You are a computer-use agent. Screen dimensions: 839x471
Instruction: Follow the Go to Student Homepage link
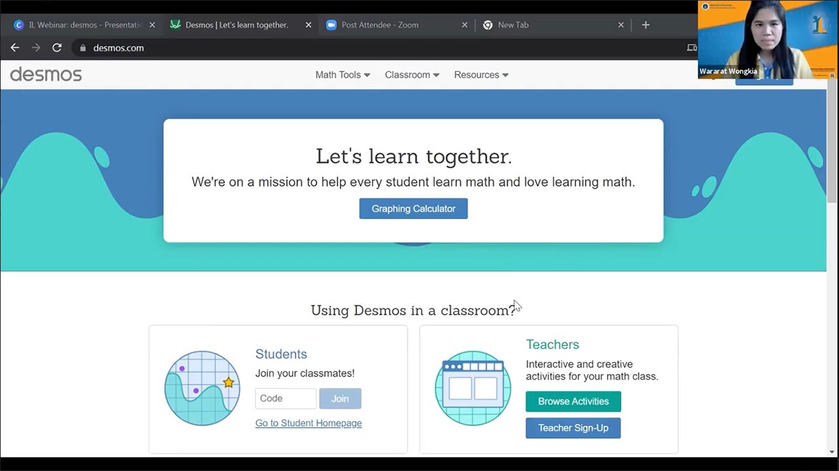[x=308, y=424]
